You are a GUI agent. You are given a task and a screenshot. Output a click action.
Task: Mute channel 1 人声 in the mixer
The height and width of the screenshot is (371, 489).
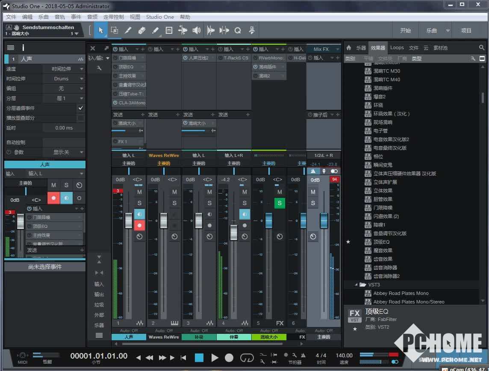[139, 192]
